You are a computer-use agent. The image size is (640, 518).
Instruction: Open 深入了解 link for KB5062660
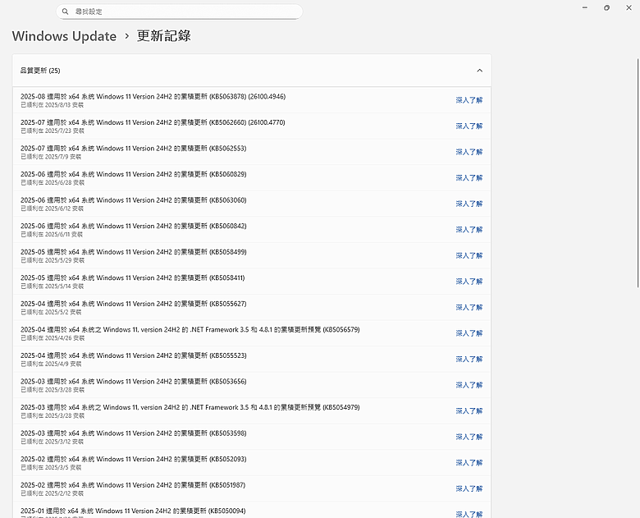pyautogui.click(x=469, y=126)
